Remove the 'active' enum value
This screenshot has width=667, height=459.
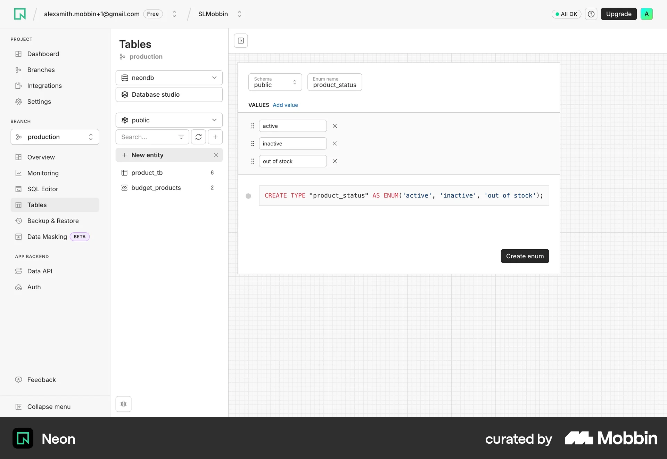pos(335,126)
